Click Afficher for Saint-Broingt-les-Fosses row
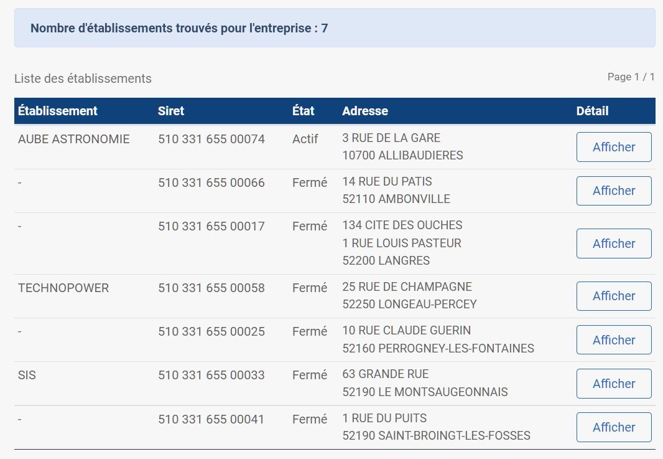This screenshot has height=459, width=663. pyautogui.click(x=613, y=427)
